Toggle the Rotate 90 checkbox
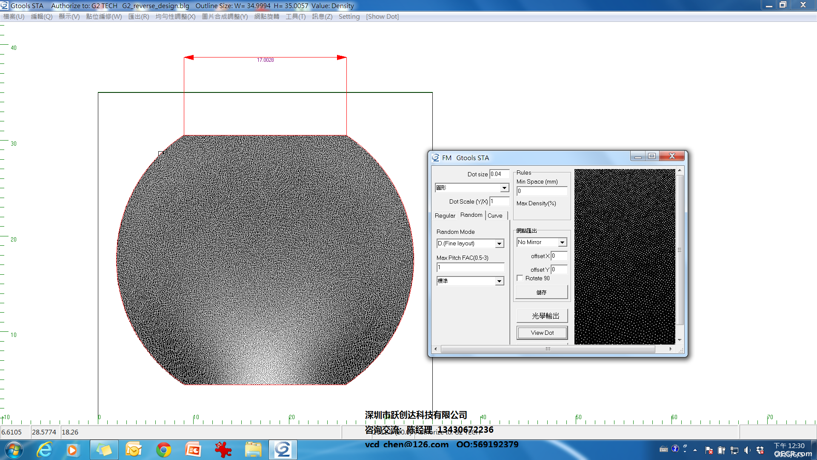The width and height of the screenshot is (817, 460). click(520, 278)
